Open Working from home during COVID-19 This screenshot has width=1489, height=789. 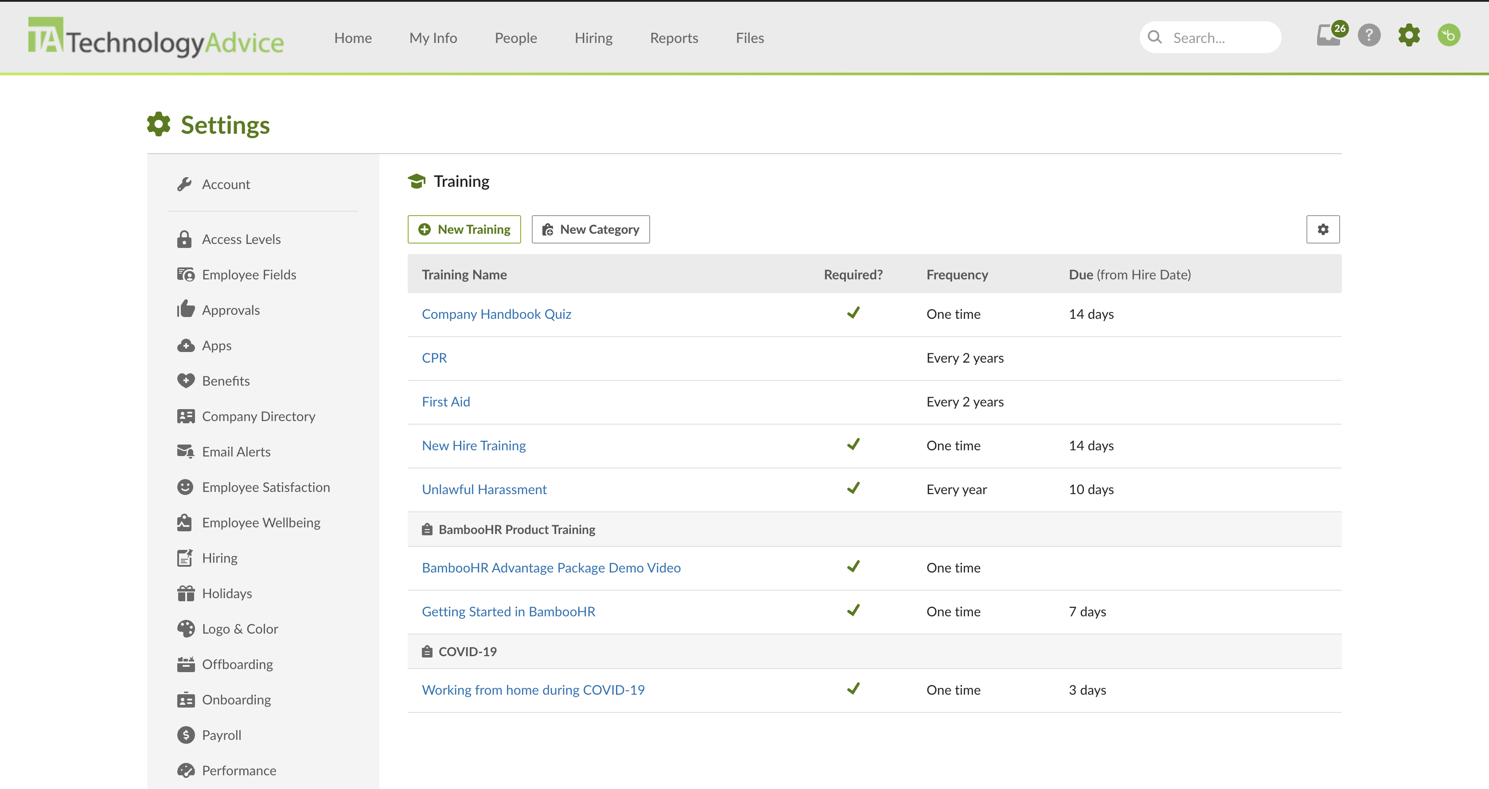point(533,690)
